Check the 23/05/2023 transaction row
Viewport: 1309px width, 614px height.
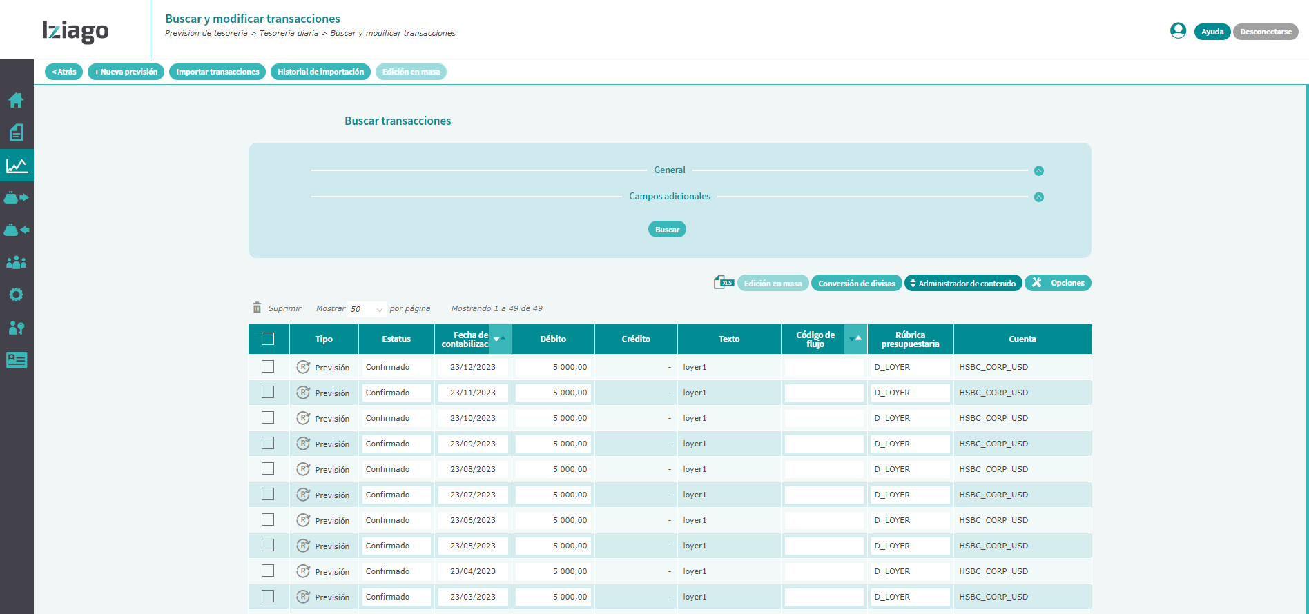pos(268,545)
